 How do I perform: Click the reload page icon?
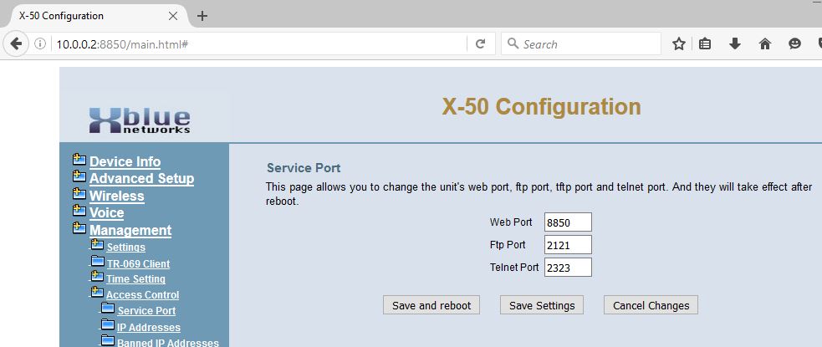(x=480, y=44)
